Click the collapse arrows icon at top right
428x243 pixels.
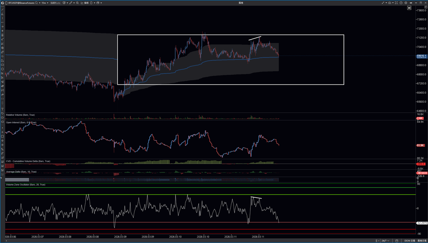pos(383,3)
